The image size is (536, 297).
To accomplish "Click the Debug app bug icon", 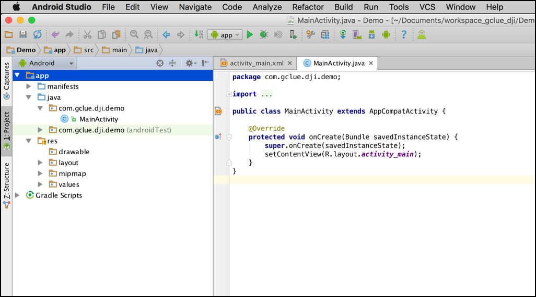I will pos(264,35).
